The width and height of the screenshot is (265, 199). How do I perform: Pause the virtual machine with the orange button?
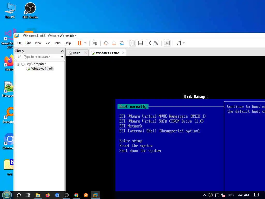(80, 43)
